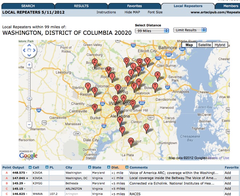Select map marker G above Alexandria
Screen dimensions: 240x196
[x=117, y=110]
